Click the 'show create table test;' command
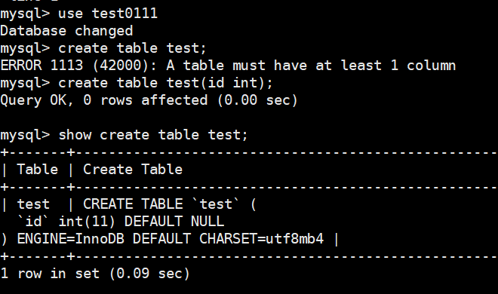The image size is (498, 294). click(152, 135)
